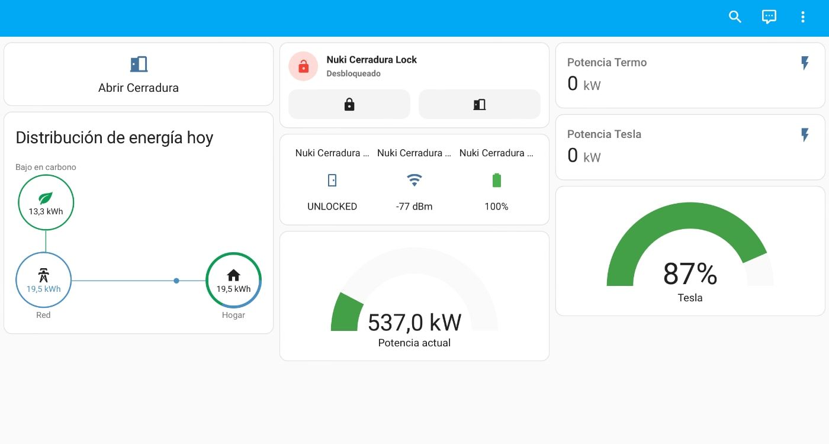Click the green battery icon
Image resolution: width=829 pixels, height=444 pixels.
click(497, 180)
